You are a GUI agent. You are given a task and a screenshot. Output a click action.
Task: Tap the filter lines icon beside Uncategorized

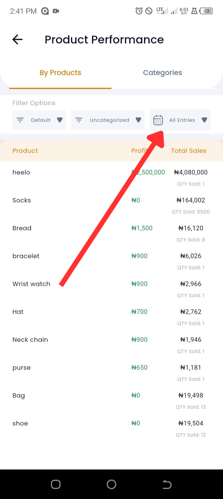pyautogui.click(x=79, y=120)
